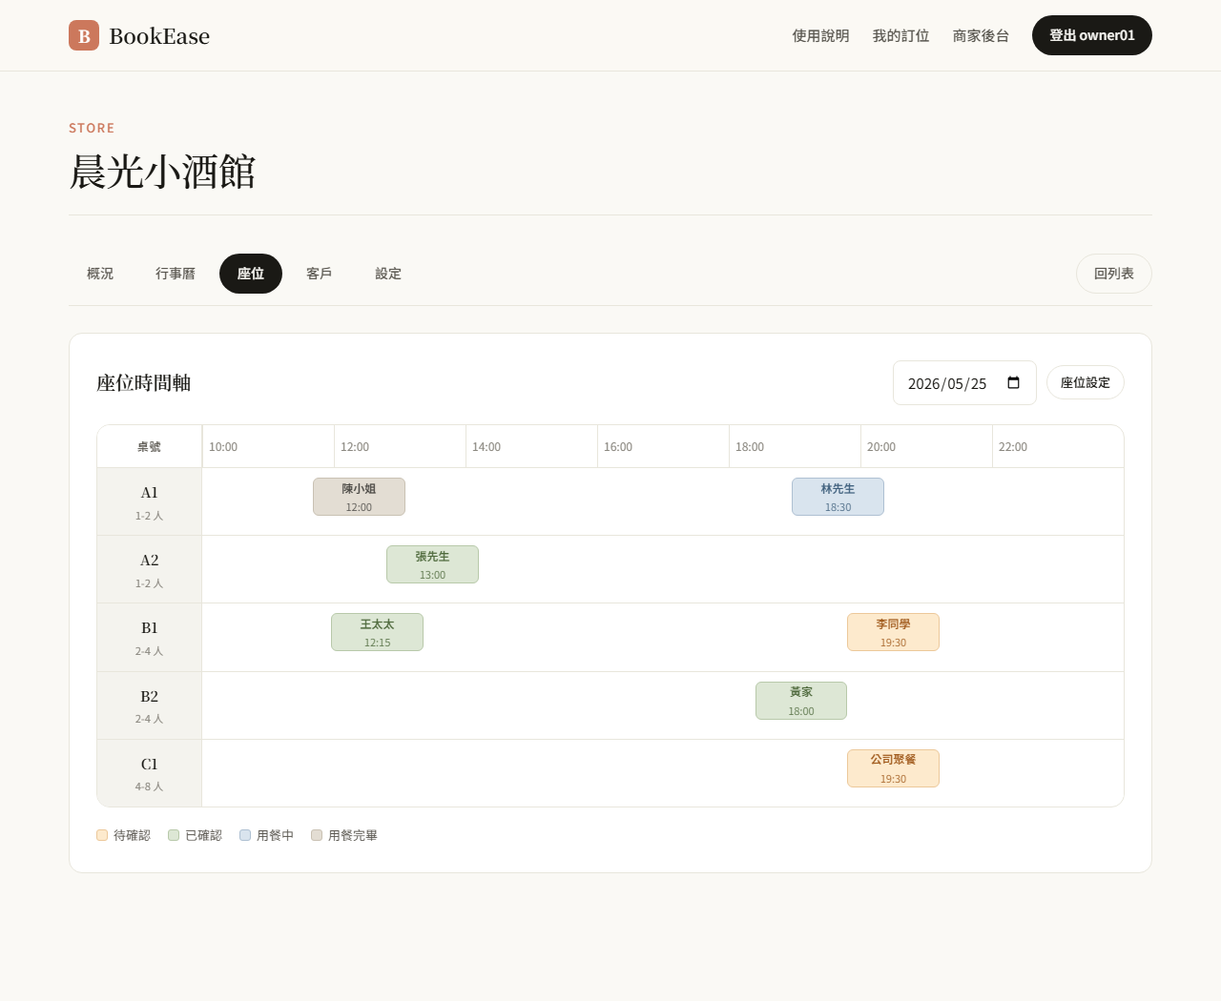Open 林先生 18:30 booking on A1

coord(838,497)
